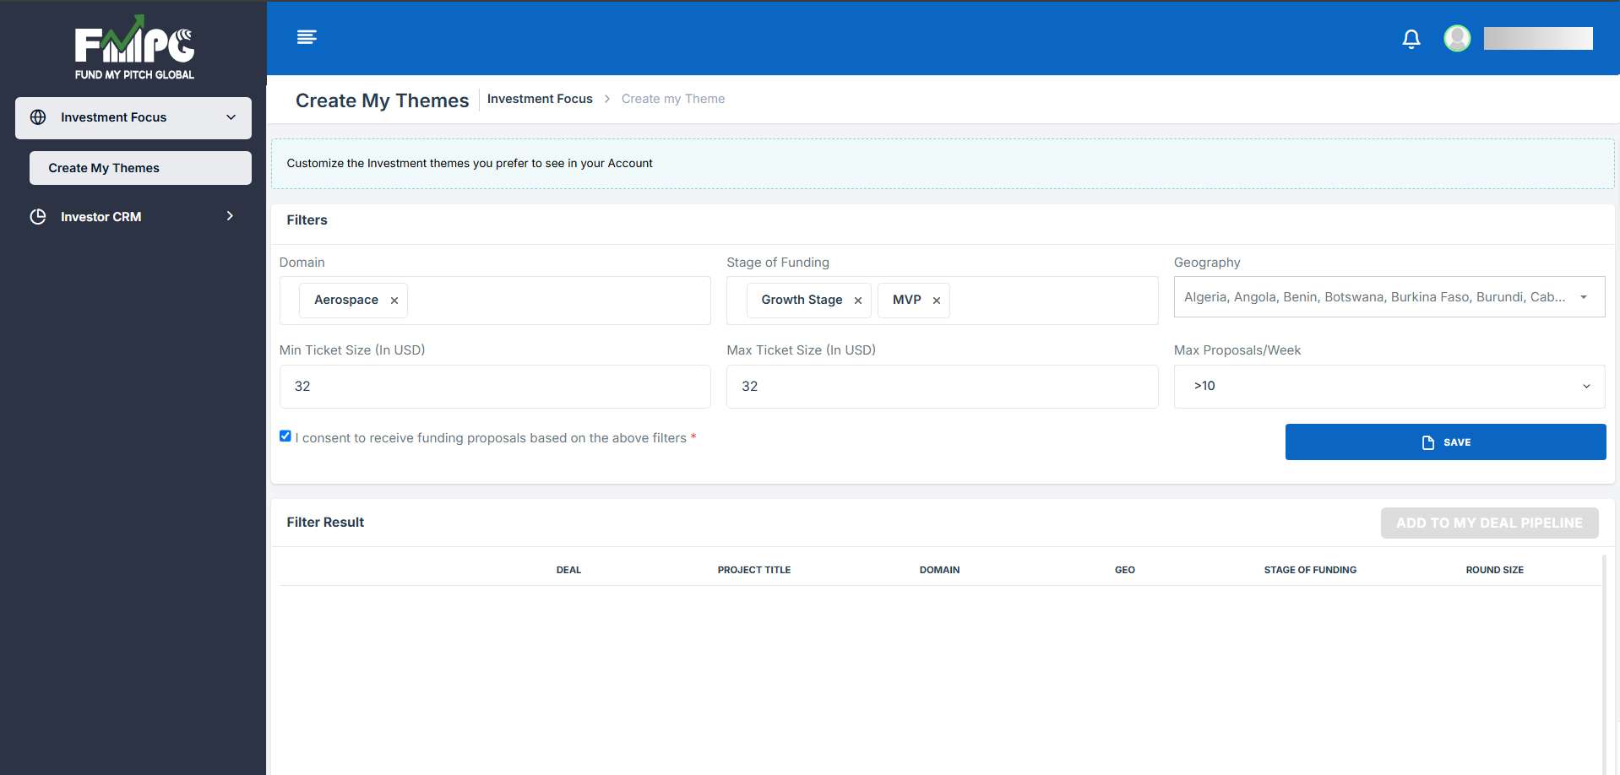Click the pie chart icon for Investor CRM
This screenshot has height=775, width=1620.
38,217
